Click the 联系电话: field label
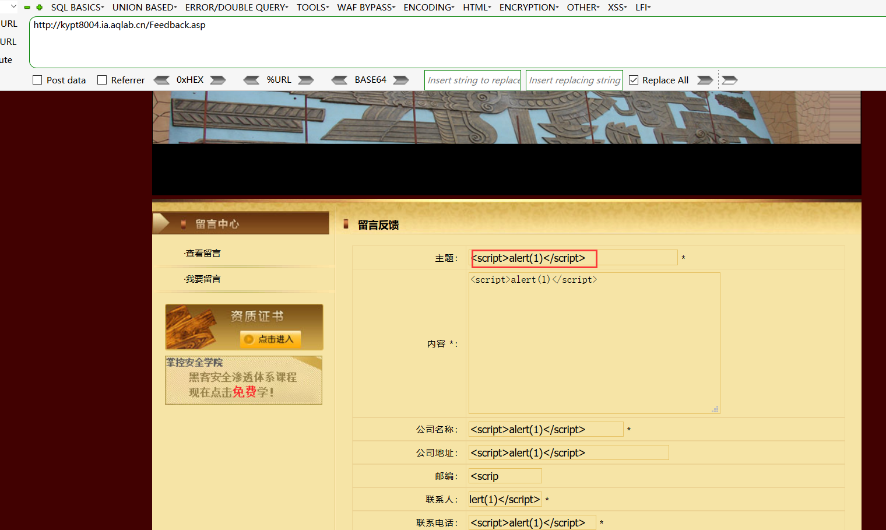 click(437, 523)
